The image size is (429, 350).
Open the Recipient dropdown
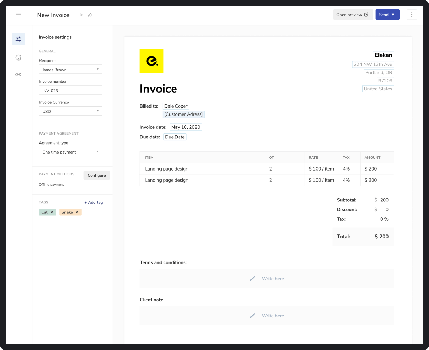[x=71, y=69]
